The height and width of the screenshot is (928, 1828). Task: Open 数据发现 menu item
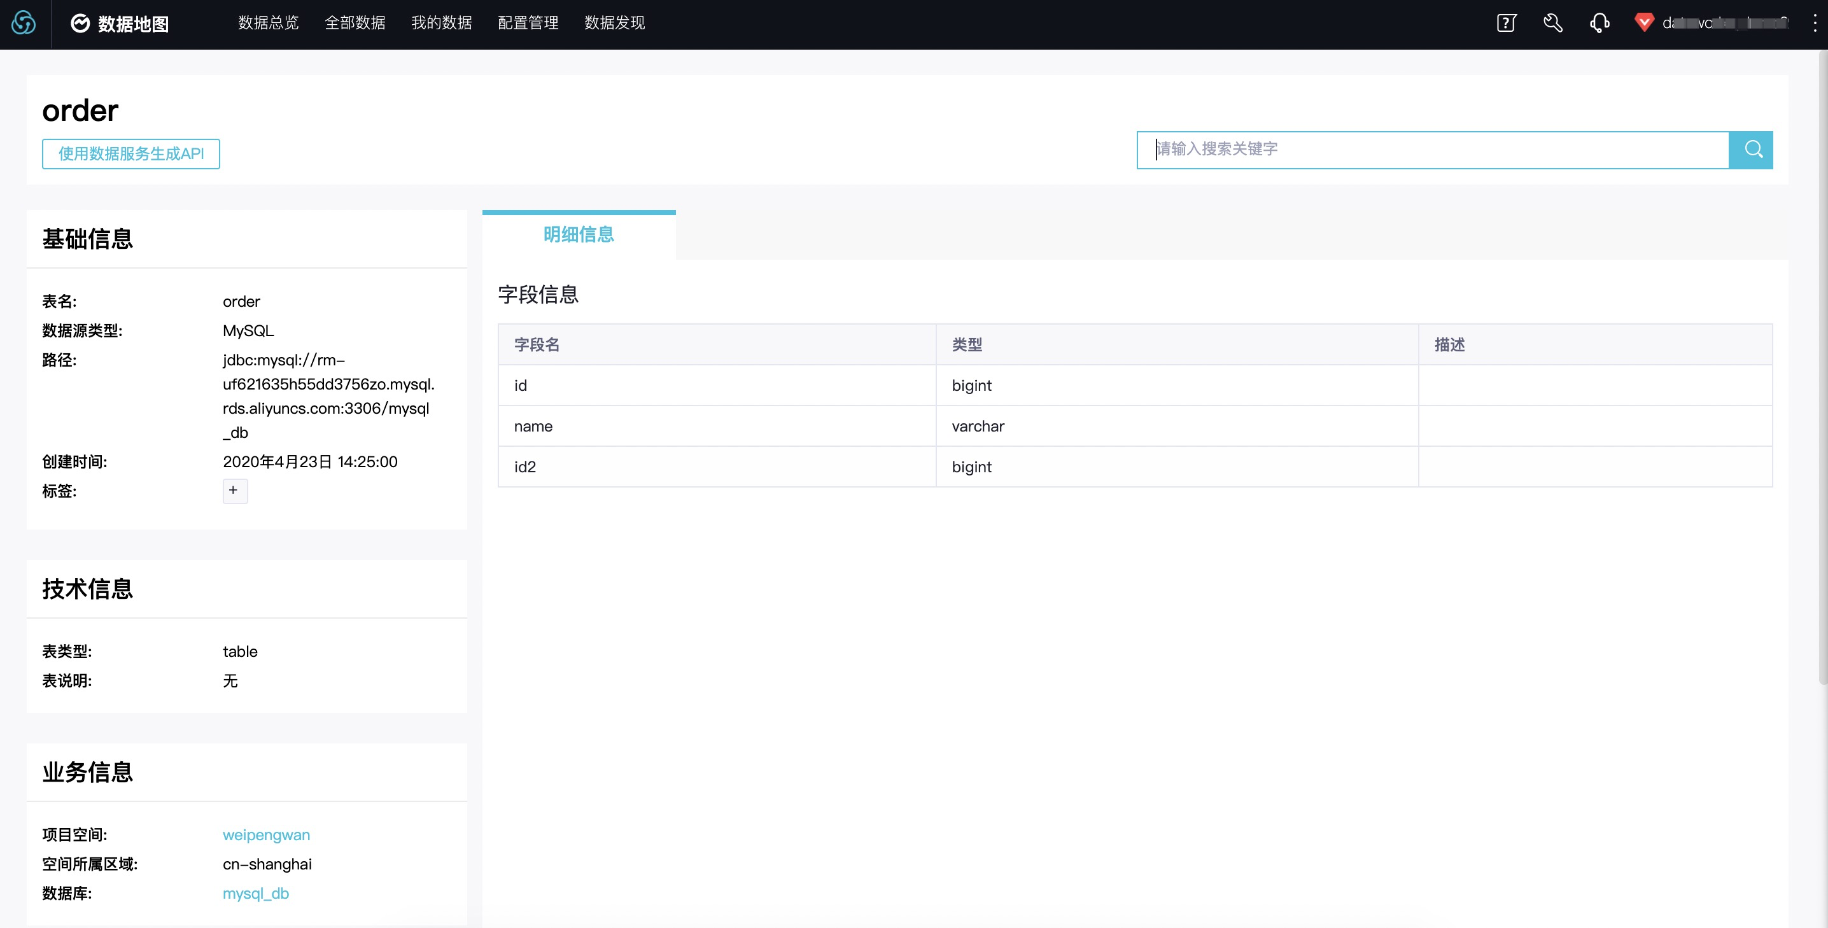coord(615,24)
